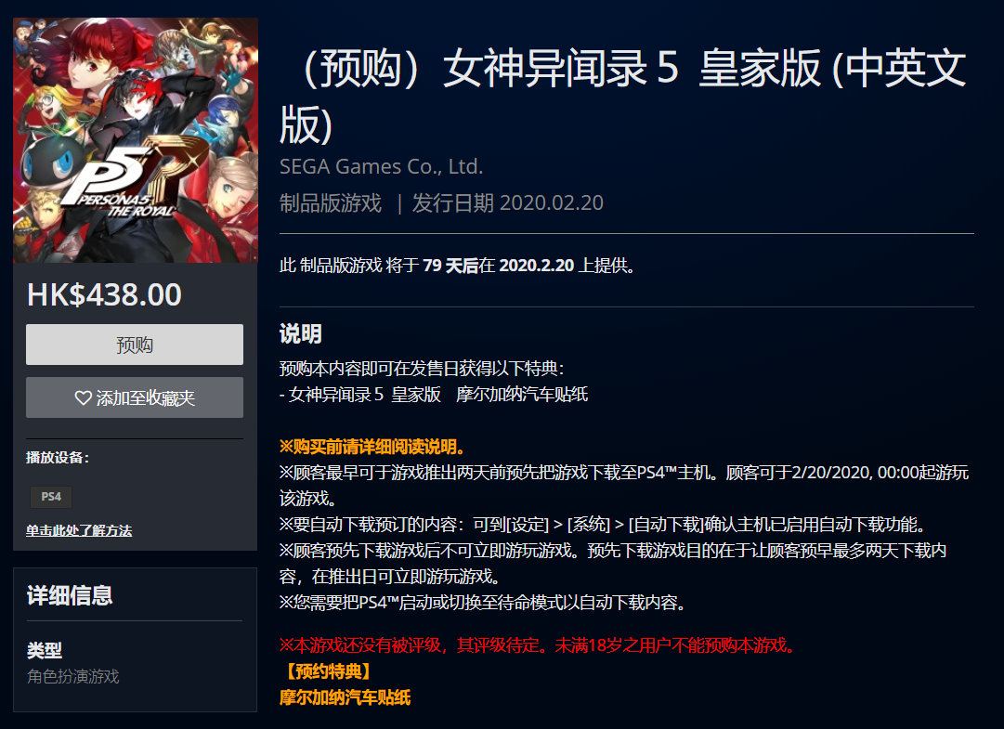Viewport: 1004px width, 729px height.
Task: Open the 单击此处了解方法 link
Action: click(x=79, y=530)
